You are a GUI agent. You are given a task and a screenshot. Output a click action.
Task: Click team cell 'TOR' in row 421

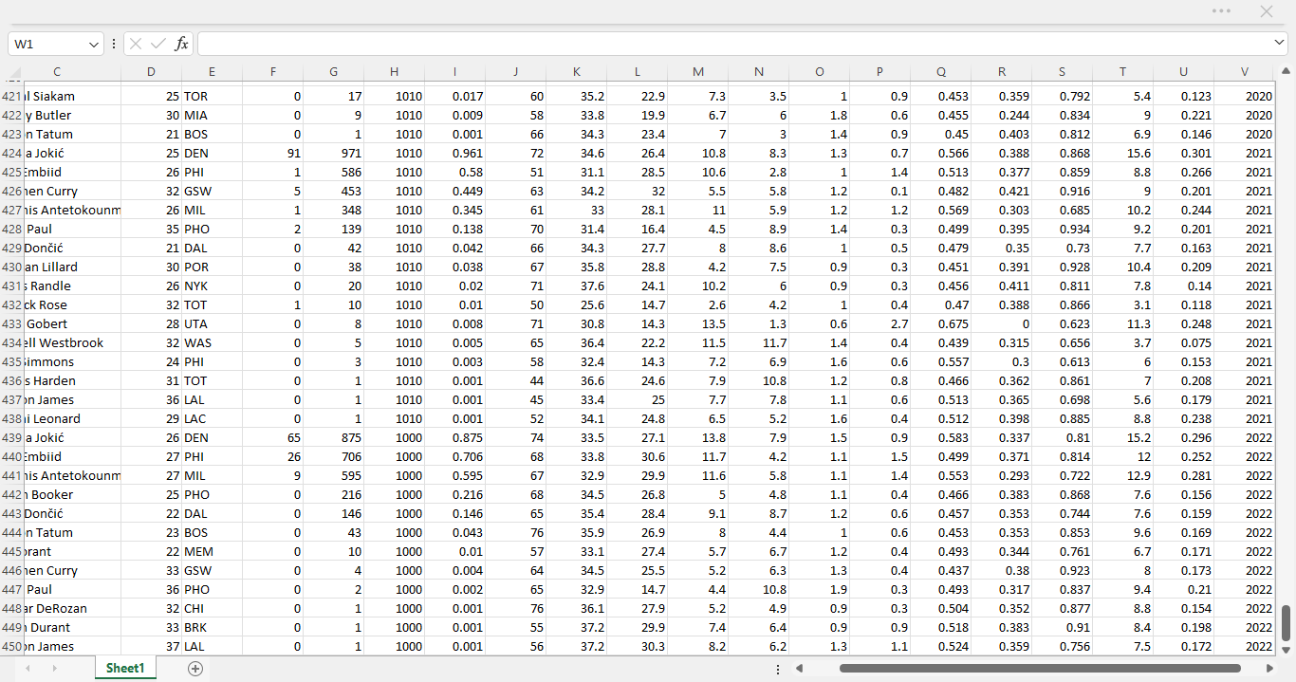[x=212, y=96]
